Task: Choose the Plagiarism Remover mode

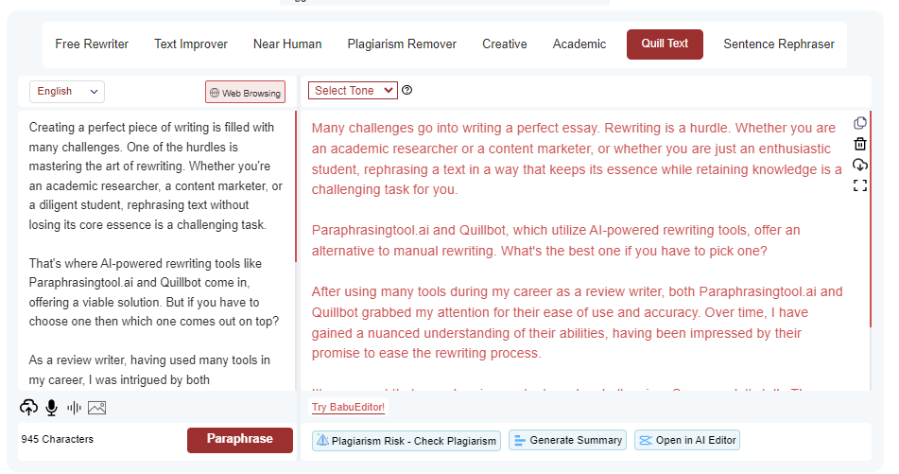Action: 402,44
